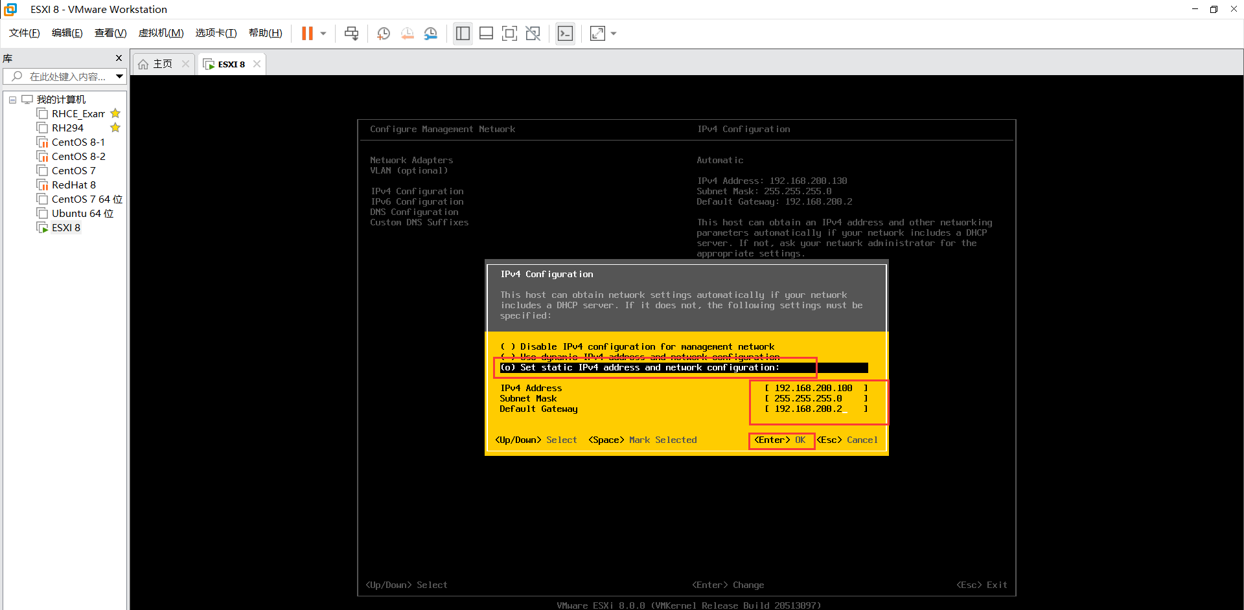Toggle the console view button
This screenshot has height=610, width=1244.
(x=565, y=34)
